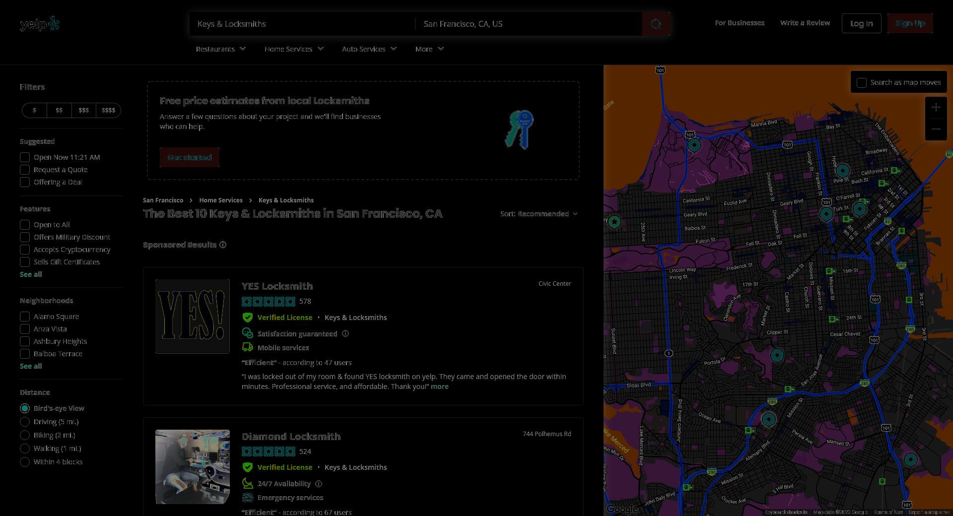Image resolution: width=953 pixels, height=516 pixels.
Task: Click the Keys & Locksmiths search field
Action: tap(302, 24)
